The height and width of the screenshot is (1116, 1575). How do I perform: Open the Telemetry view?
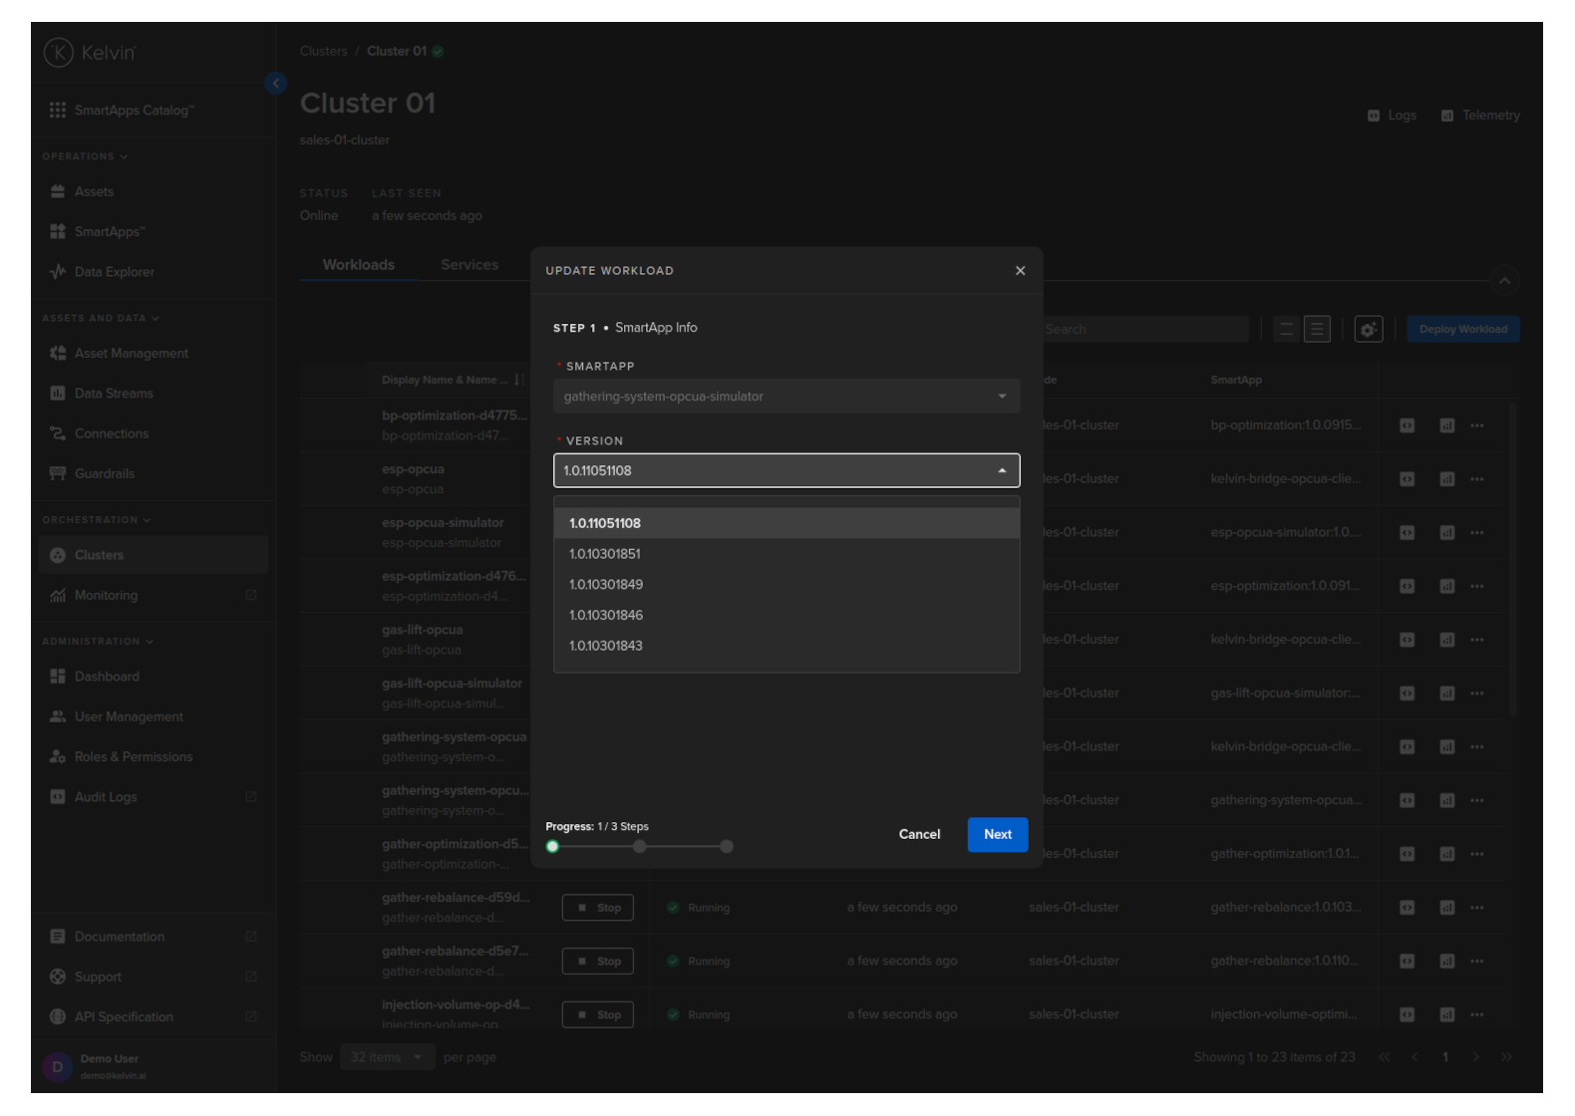[1480, 116]
